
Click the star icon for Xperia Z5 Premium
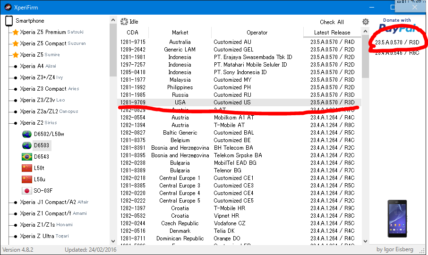(x=16, y=32)
